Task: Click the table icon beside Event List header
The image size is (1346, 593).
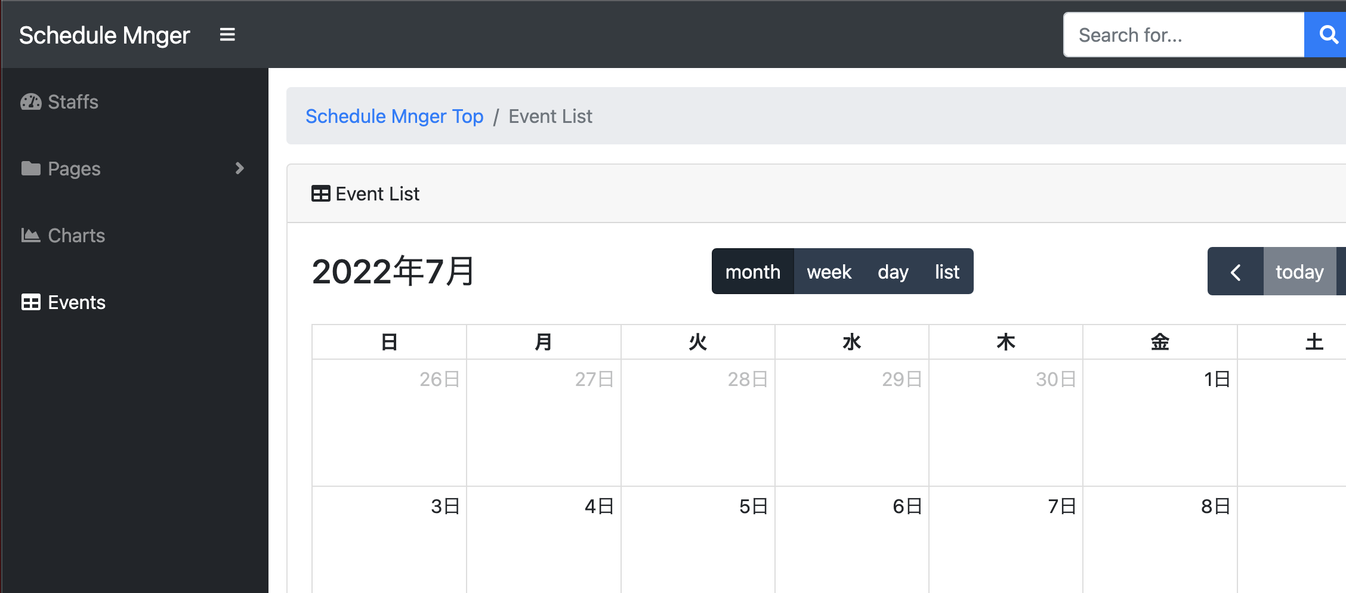Action: (x=320, y=194)
